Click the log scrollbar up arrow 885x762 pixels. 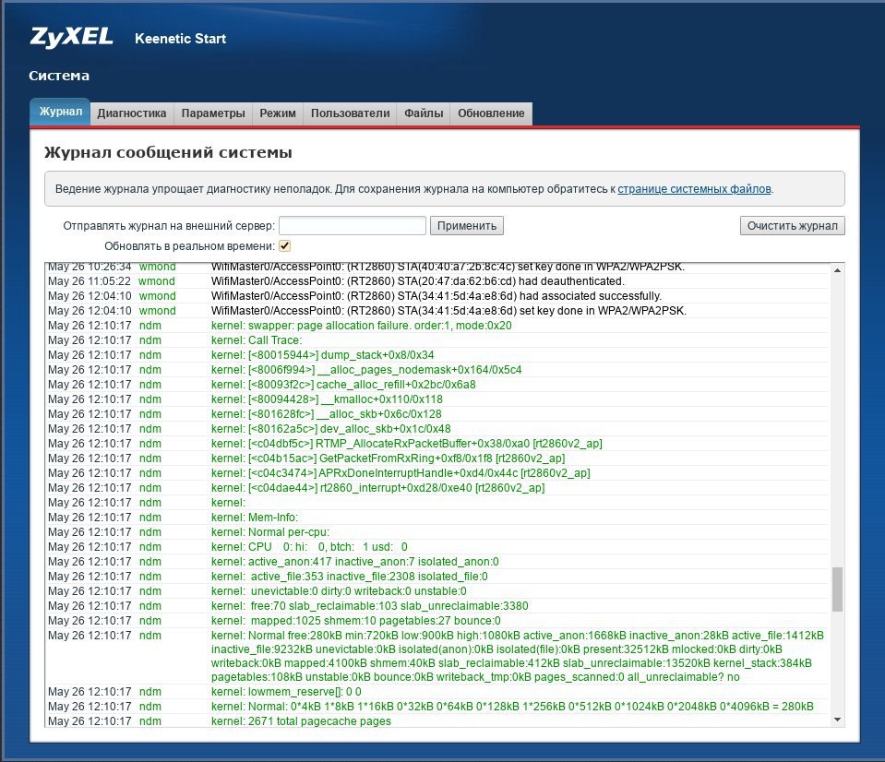[838, 270]
